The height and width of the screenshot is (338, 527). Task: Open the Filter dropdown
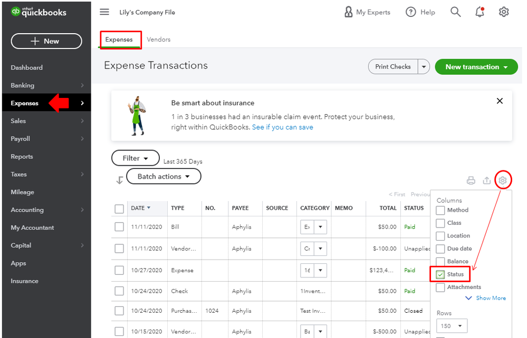pyautogui.click(x=136, y=158)
